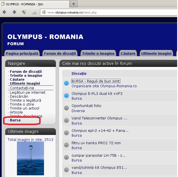
Task: Open the Căutare top tab
Action: pos(128,53)
